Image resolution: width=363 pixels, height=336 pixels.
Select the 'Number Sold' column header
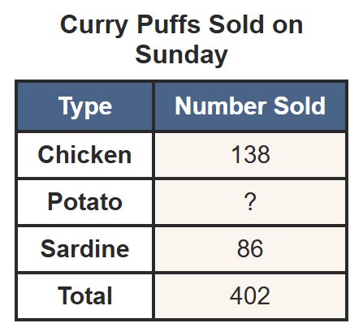click(x=250, y=107)
